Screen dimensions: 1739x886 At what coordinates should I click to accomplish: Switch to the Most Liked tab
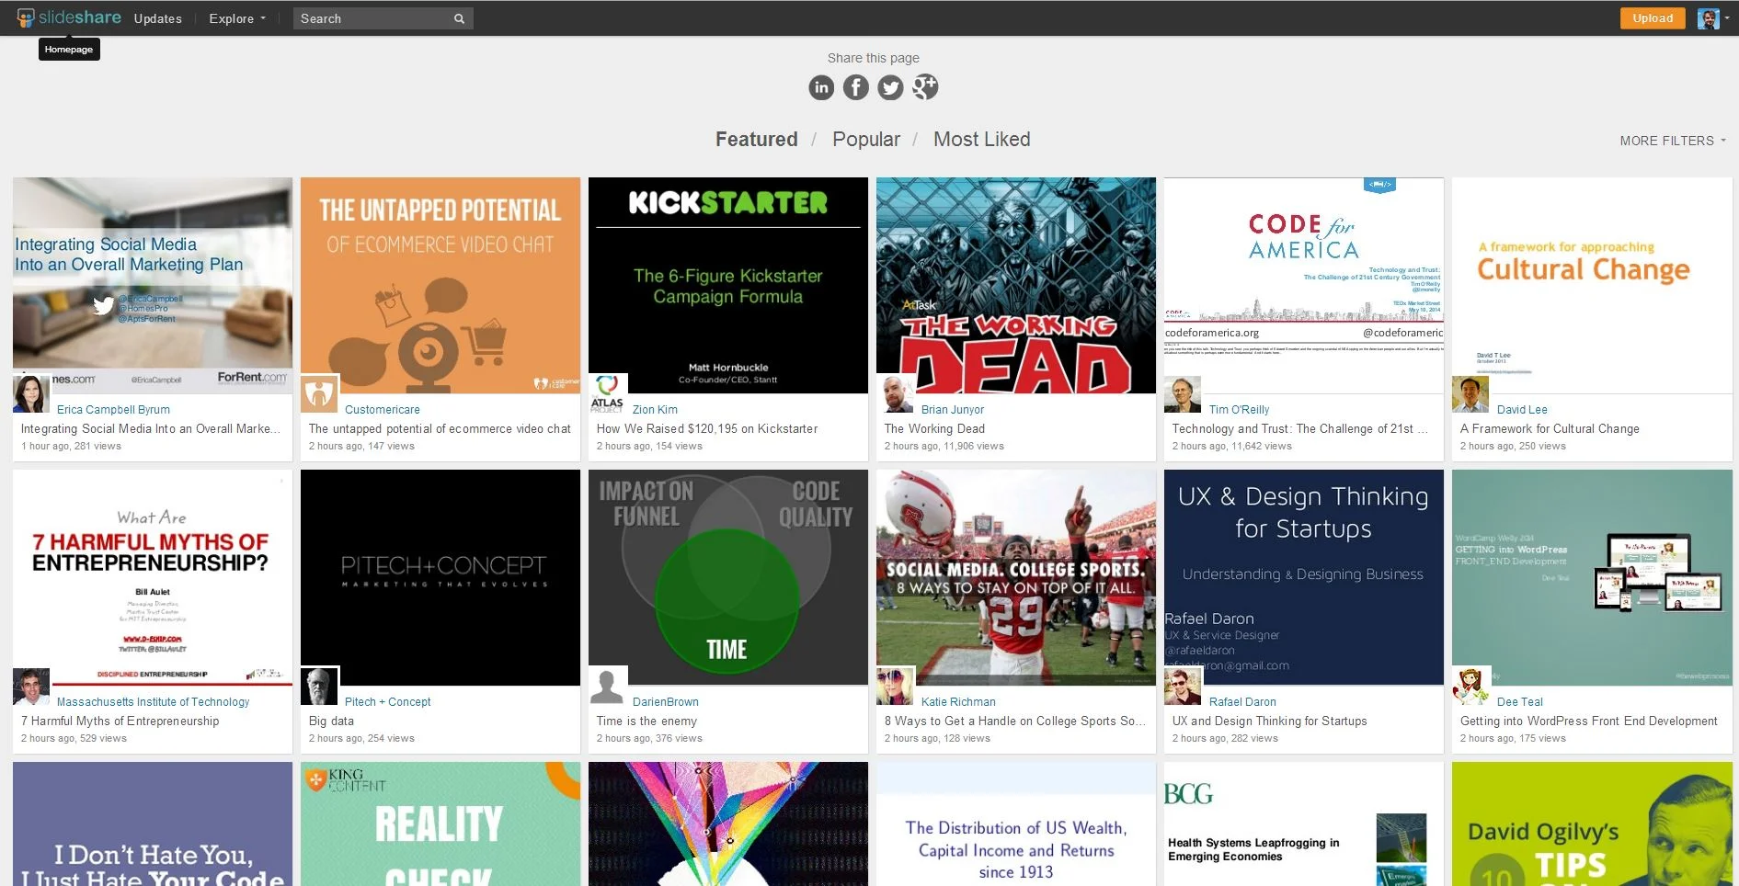tap(981, 139)
